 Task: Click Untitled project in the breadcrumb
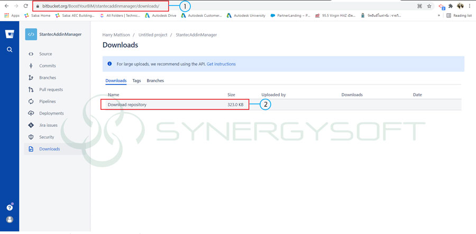(153, 35)
